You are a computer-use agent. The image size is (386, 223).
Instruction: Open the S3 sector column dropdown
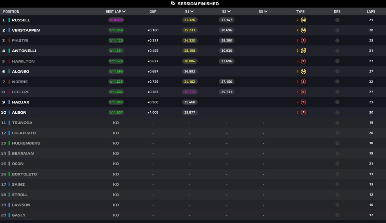tap(263, 11)
